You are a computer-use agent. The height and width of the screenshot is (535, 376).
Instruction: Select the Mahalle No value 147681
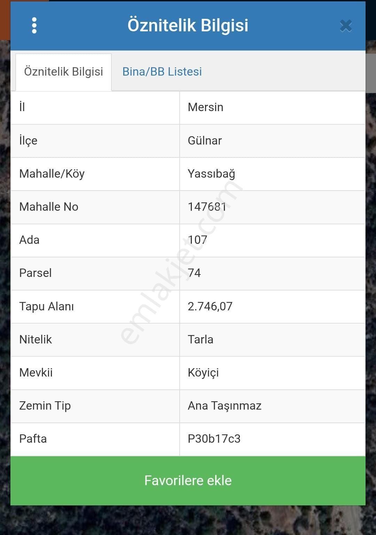(207, 207)
